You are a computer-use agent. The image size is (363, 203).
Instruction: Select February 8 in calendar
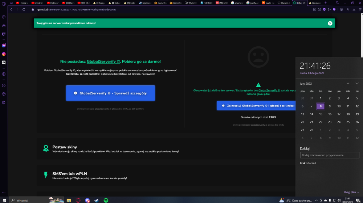tap(321, 106)
